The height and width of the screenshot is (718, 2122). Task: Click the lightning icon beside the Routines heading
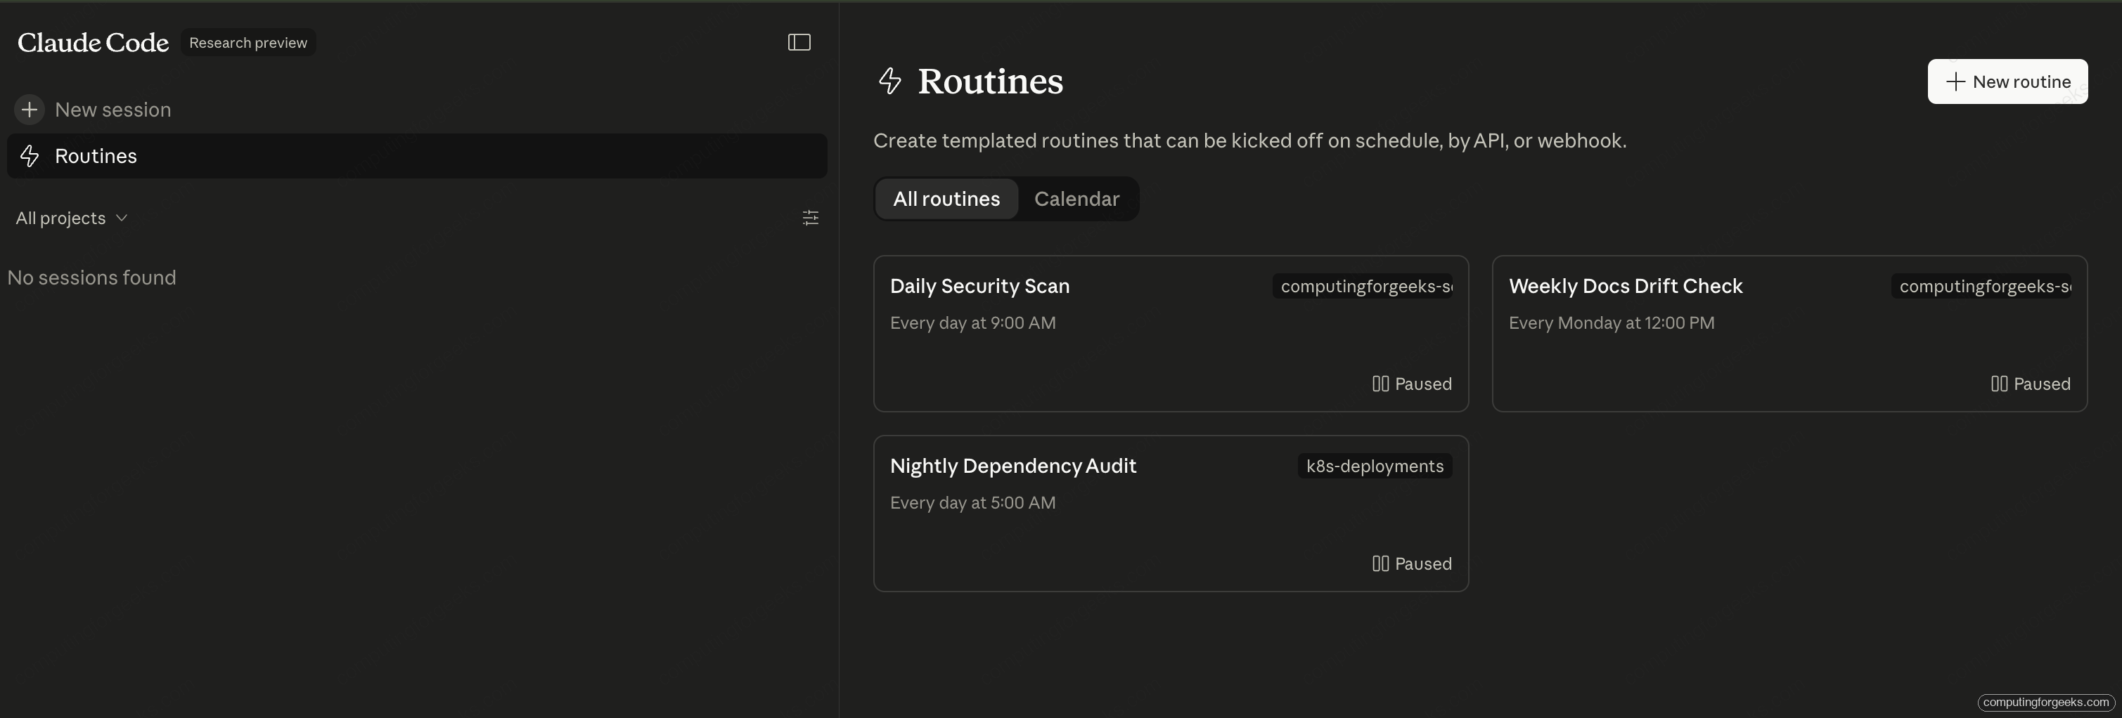click(889, 80)
